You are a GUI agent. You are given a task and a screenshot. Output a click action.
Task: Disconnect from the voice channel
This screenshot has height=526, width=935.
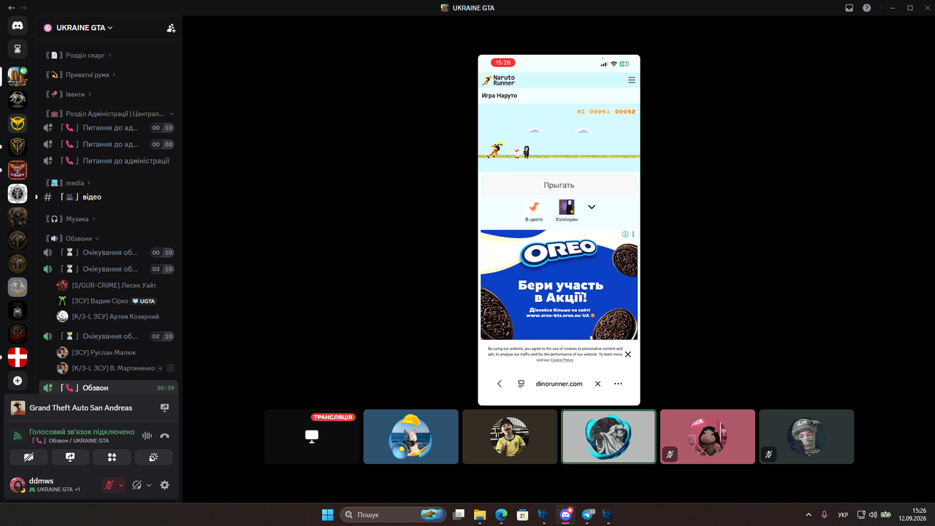(x=165, y=436)
